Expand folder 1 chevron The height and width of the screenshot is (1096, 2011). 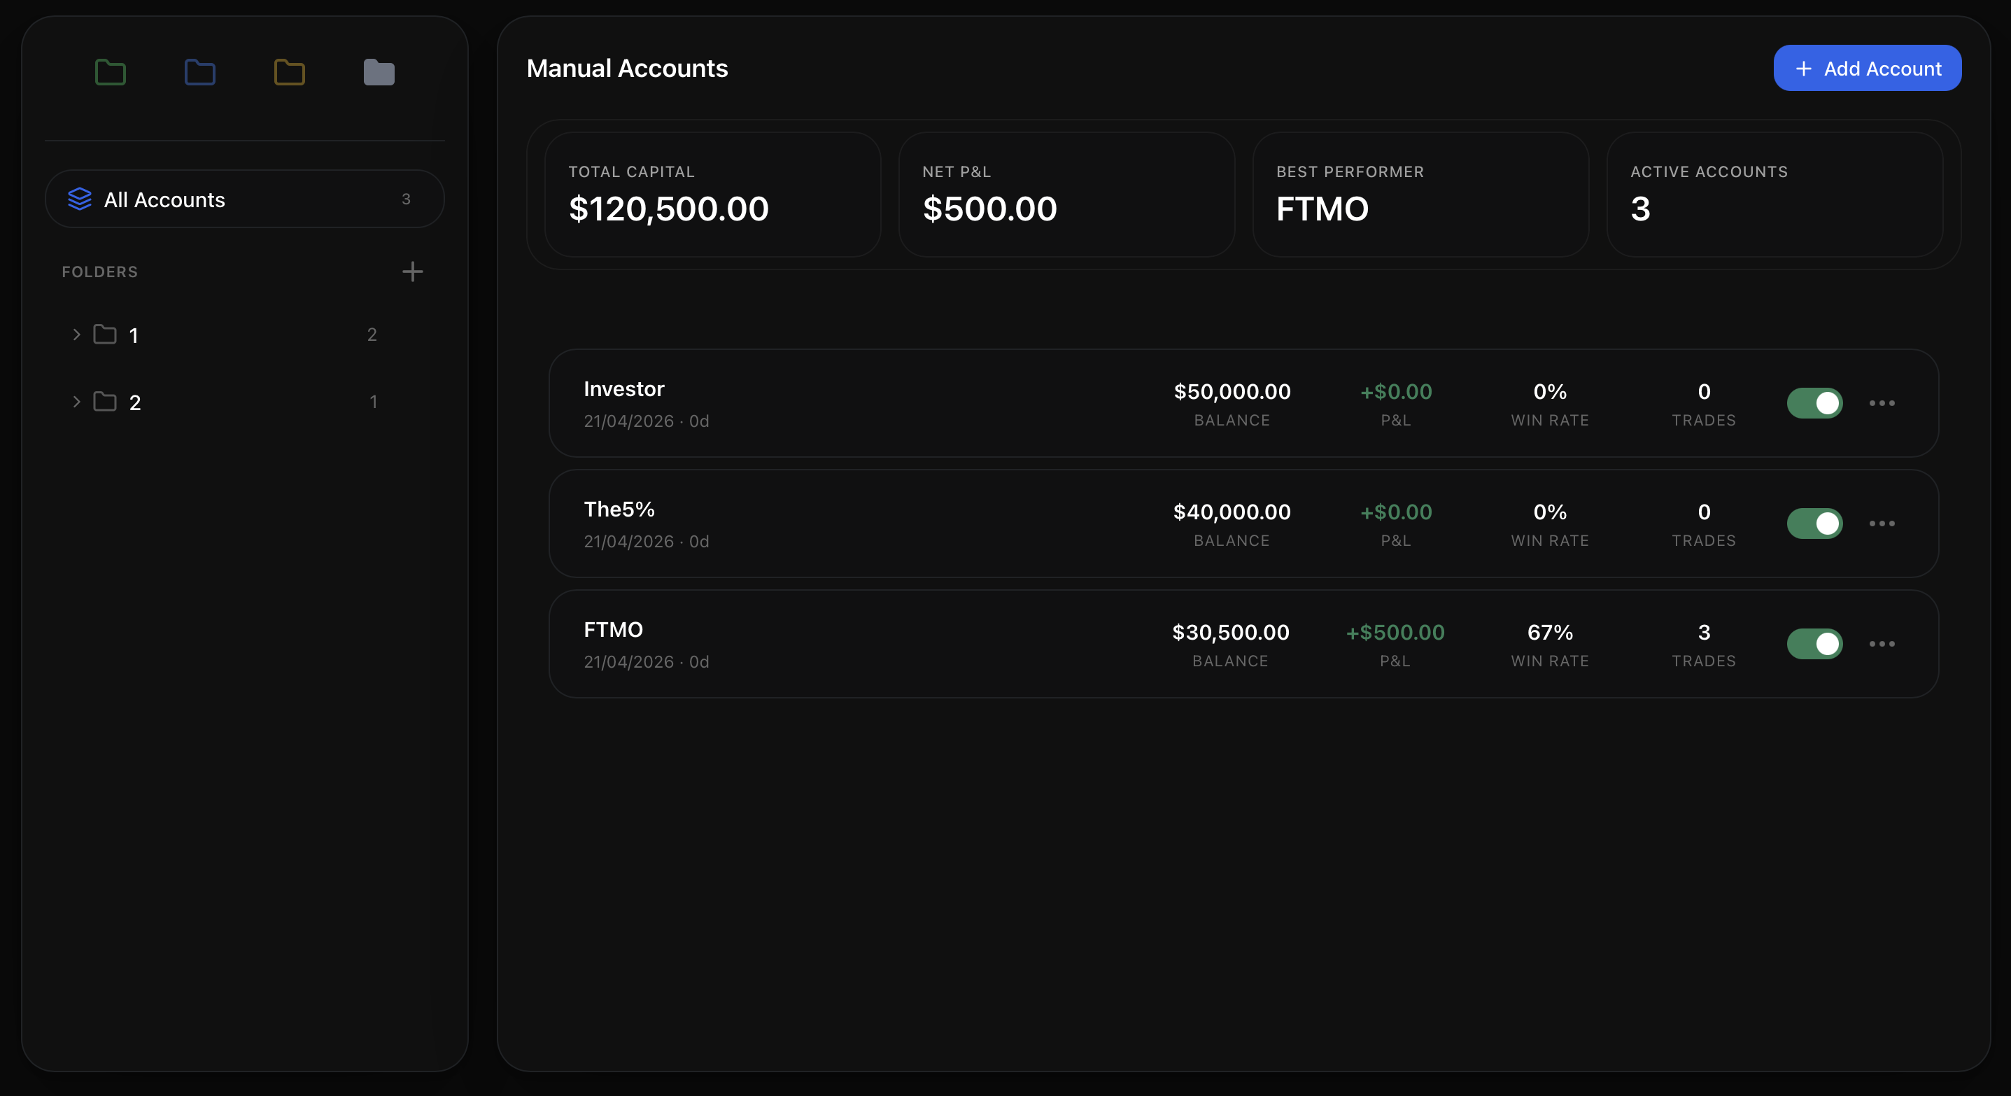(76, 334)
